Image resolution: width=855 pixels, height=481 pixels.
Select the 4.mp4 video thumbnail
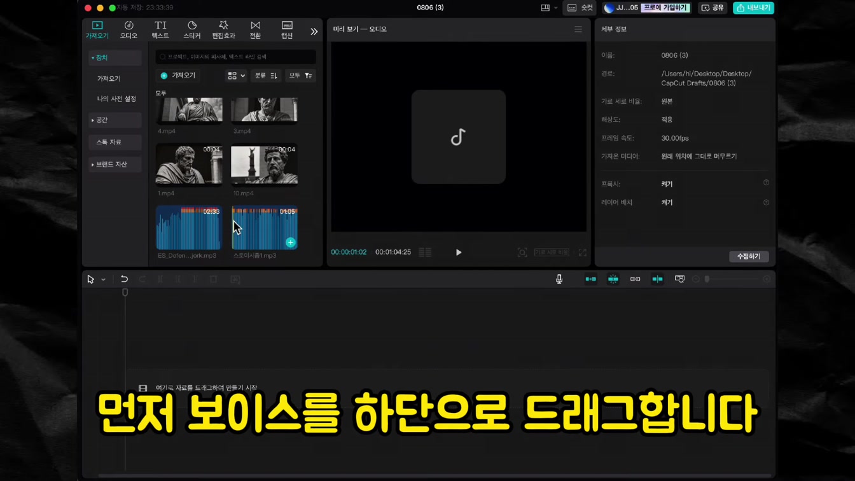coord(189,109)
